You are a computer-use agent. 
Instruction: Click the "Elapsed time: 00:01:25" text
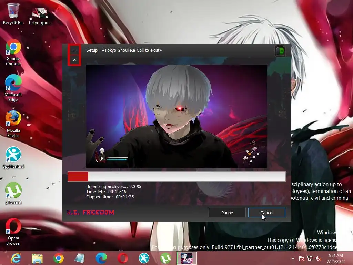click(110, 197)
